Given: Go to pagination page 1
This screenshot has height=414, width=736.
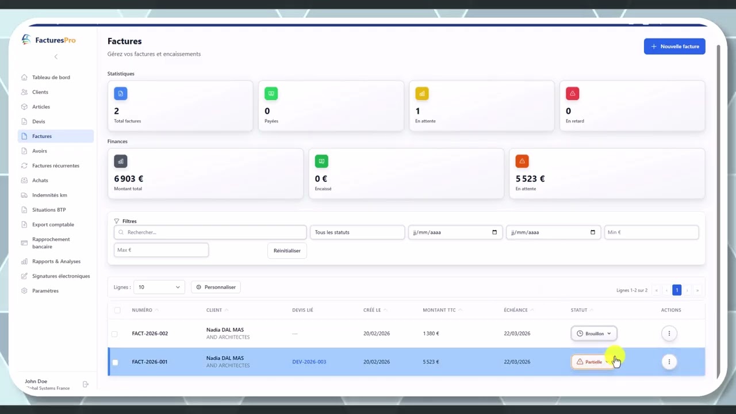Looking at the screenshot, I should point(677,290).
